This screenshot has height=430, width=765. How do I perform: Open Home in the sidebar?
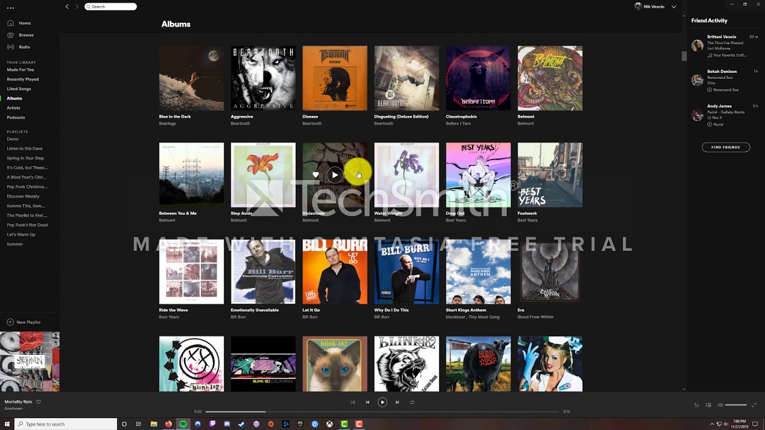[x=25, y=23]
